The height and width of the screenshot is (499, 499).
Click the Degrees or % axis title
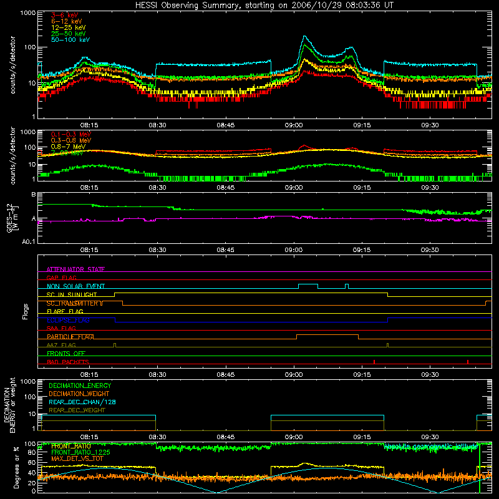point(16,467)
